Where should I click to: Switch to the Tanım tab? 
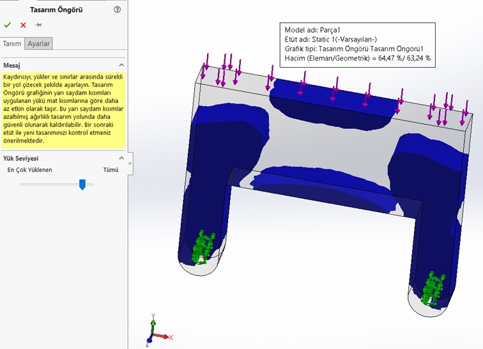point(12,43)
